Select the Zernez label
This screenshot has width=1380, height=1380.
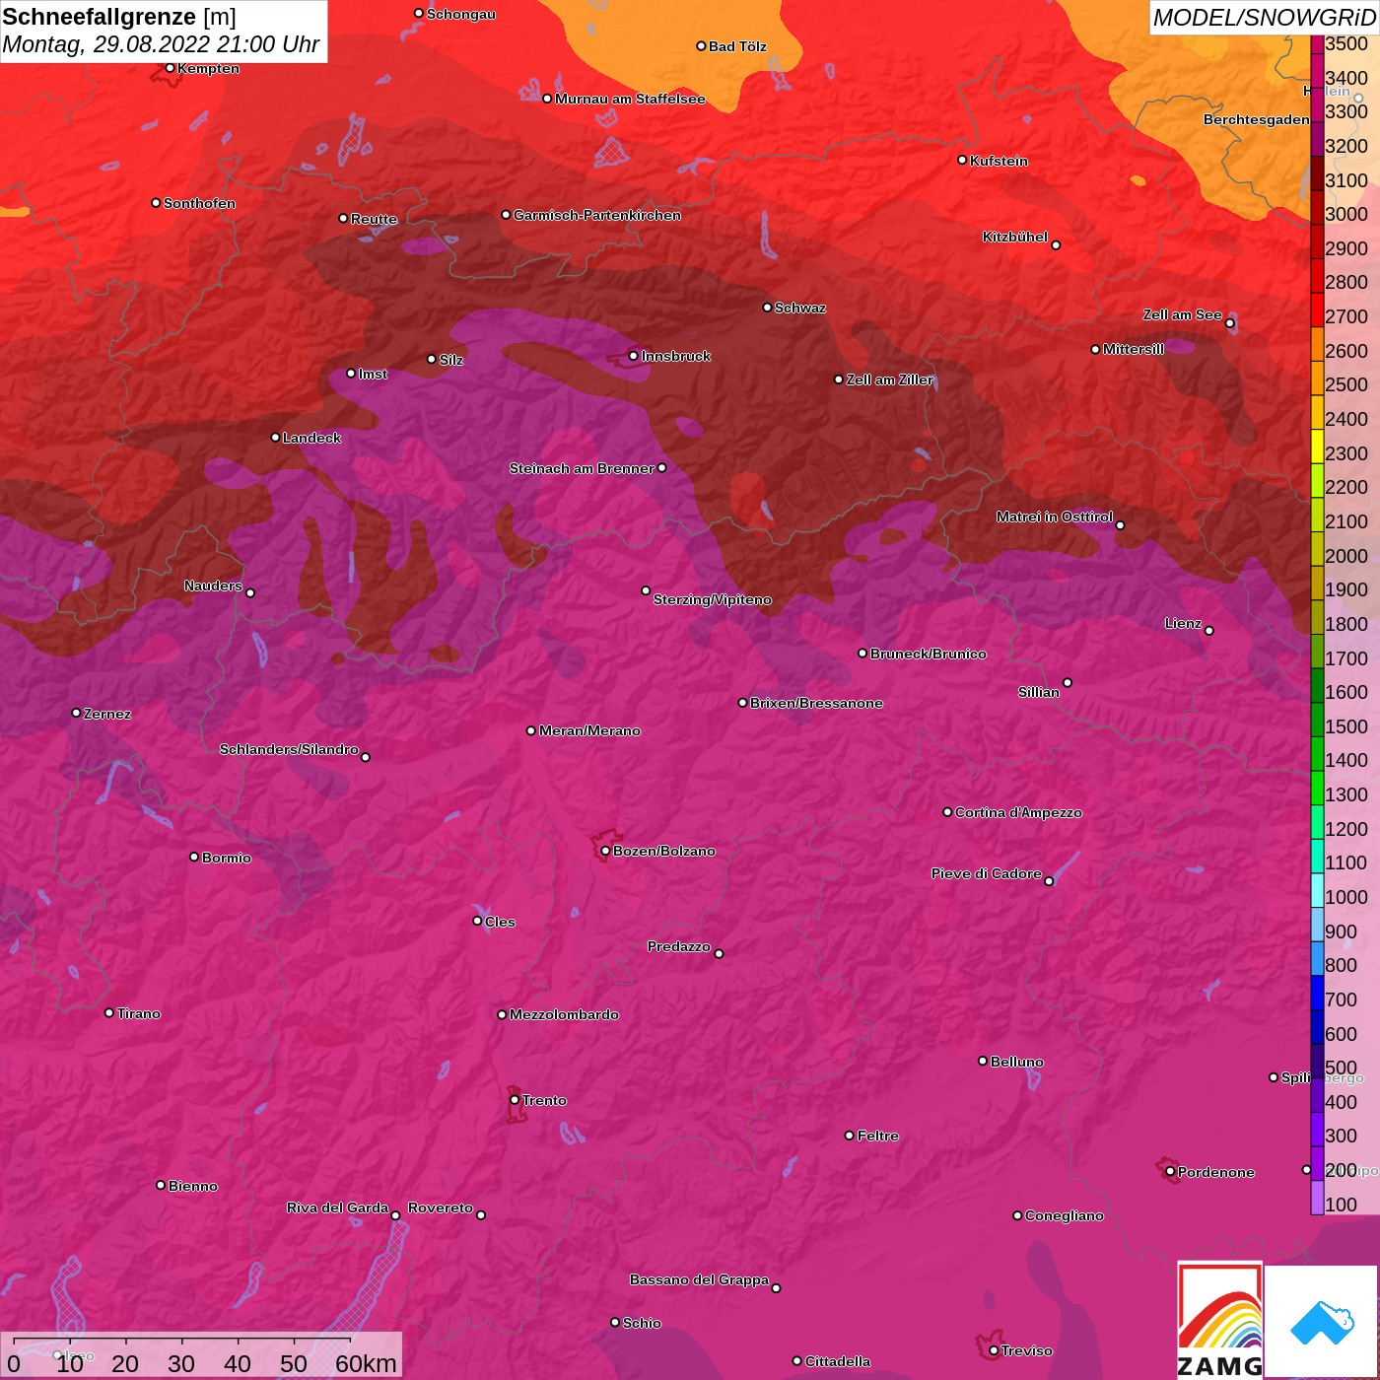107,714
